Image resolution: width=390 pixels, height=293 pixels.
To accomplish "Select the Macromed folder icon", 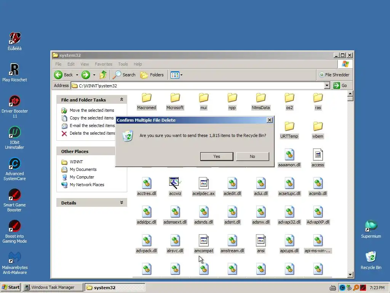I will [147, 98].
